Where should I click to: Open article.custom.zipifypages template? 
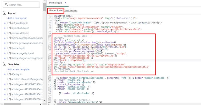pos(27,79)
